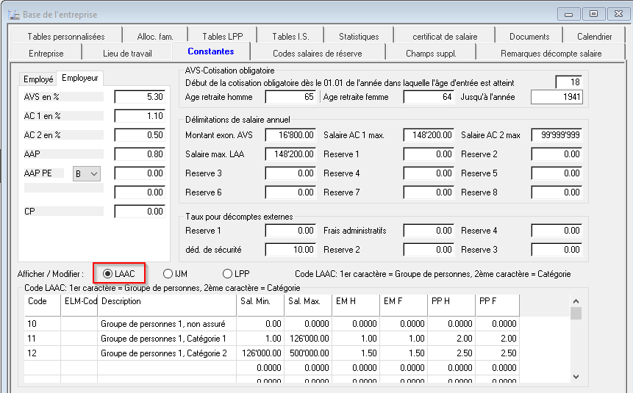Open the Alloc. fam. tab
Image resolution: width=633 pixels, height=393 pixels.
tap(155, 36)
